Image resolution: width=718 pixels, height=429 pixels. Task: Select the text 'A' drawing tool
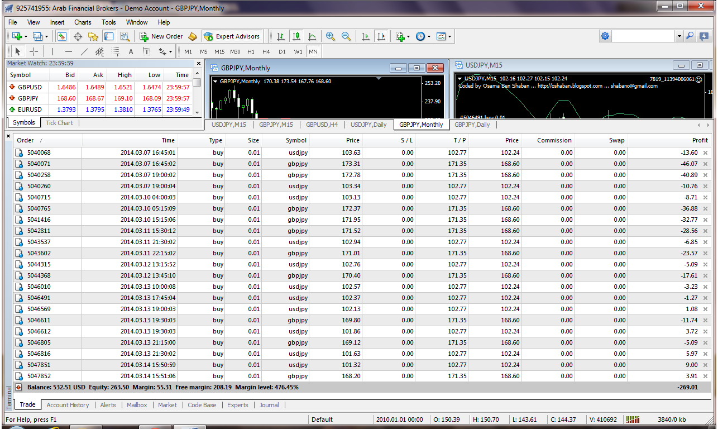click(131, 51)
